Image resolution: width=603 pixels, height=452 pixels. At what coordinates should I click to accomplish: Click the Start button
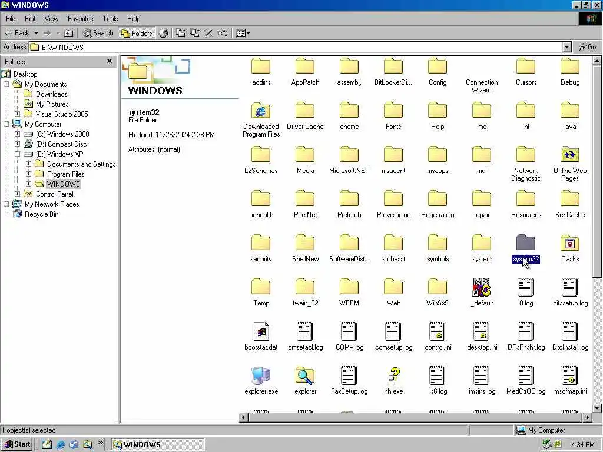pos(17,444)
